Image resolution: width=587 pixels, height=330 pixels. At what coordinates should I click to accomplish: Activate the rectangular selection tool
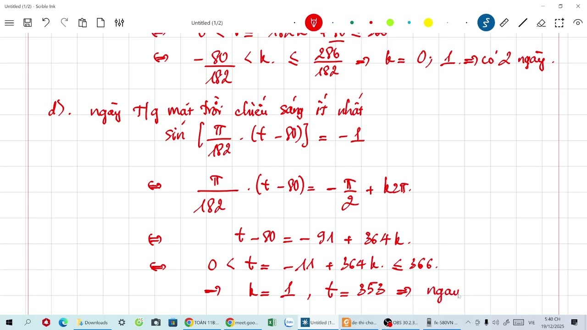pos(559,22)
